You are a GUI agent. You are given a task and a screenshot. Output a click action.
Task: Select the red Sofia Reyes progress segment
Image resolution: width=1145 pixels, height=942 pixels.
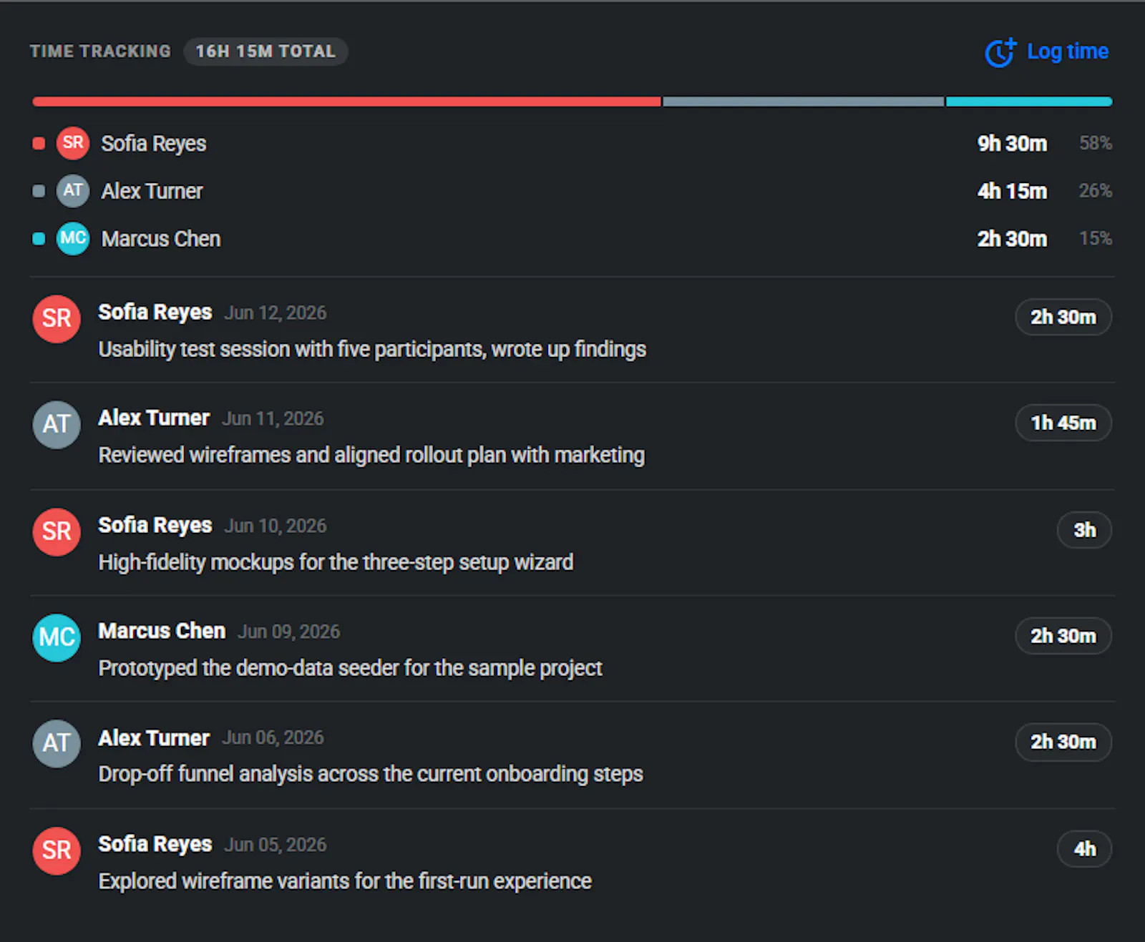click(x=346, y=102)
